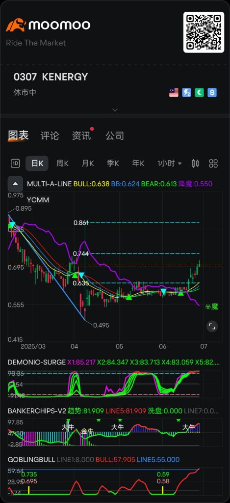Tap the blue dollar sign icon

(212, 93)
